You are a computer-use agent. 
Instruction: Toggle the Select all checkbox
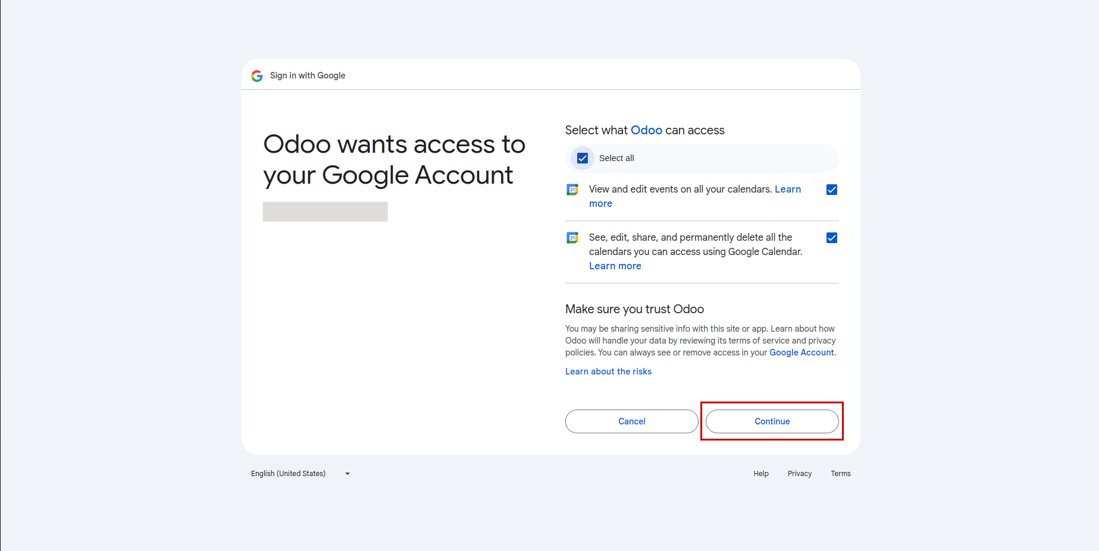point(583,158)
